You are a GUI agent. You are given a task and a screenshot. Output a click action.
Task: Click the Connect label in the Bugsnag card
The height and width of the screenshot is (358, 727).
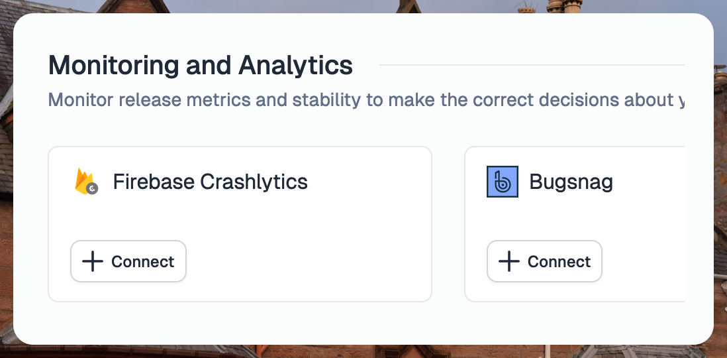559,261
